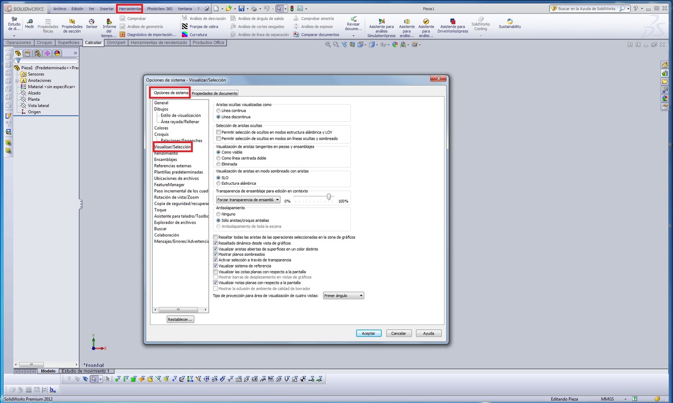
Task: Select Colores in the options list
Action: click(x=161, y=128)
